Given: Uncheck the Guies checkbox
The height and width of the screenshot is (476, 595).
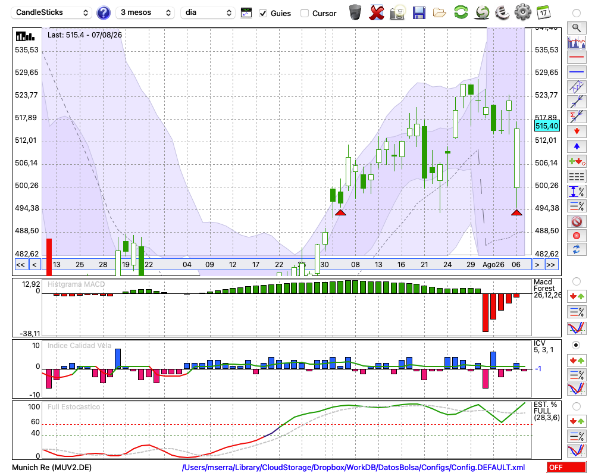Looking at the screenshot, I should 263,13.
